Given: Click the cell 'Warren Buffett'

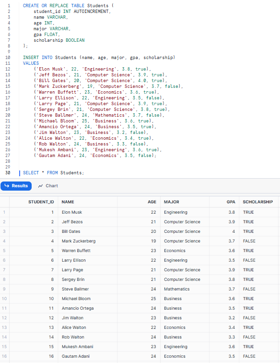Looking at the screenshot, I should tap(76, 251).
